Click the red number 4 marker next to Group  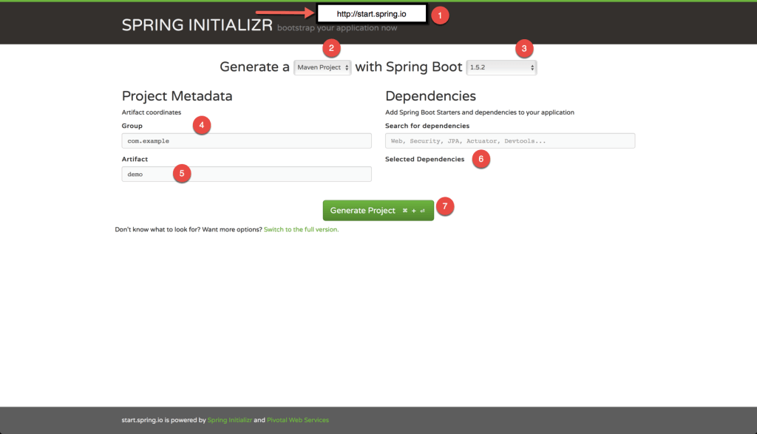pos(202,126)
